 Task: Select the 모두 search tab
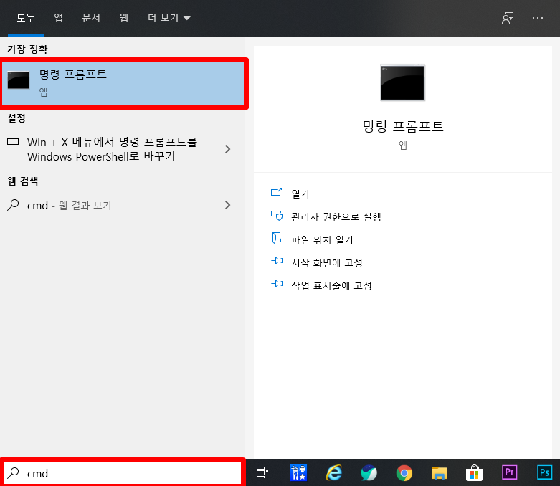tap(26, 18)
